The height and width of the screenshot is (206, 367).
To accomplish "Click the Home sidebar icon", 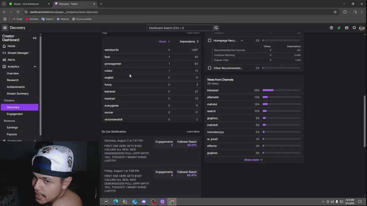I will pyautogui.click(x=4, y=46).
